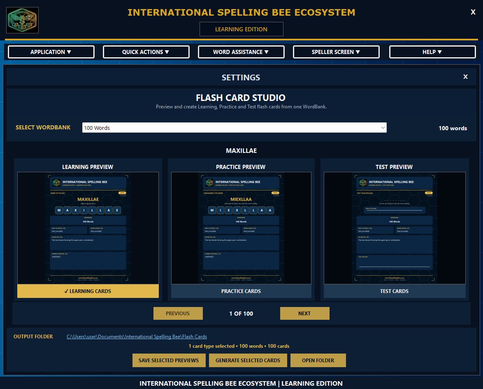The image size is (483, 389).
Task: Click the FLASH CARD STUDIO heading
Action: click(x=241, y=98)
